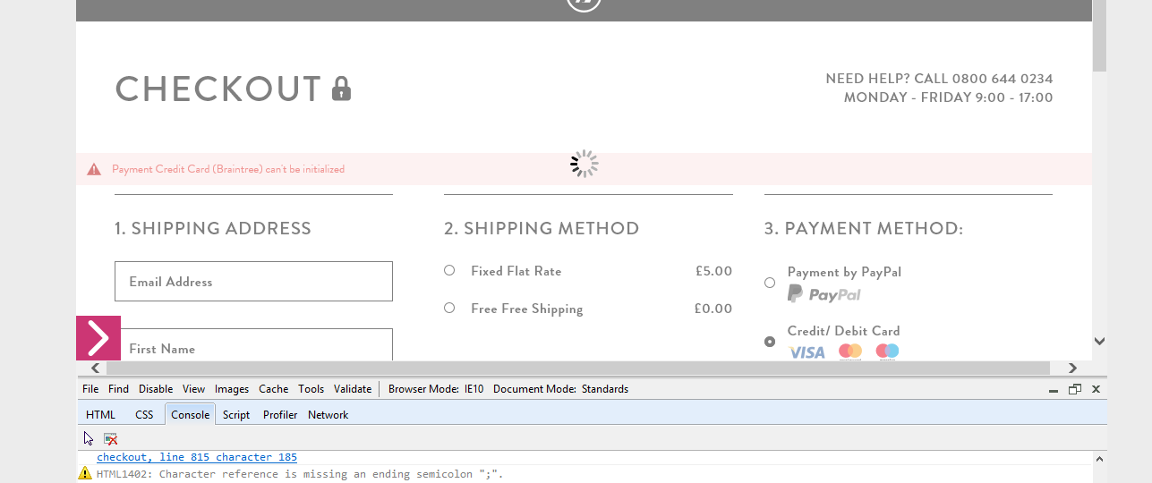Click the page horizontal scrollbar thumb

577,369
